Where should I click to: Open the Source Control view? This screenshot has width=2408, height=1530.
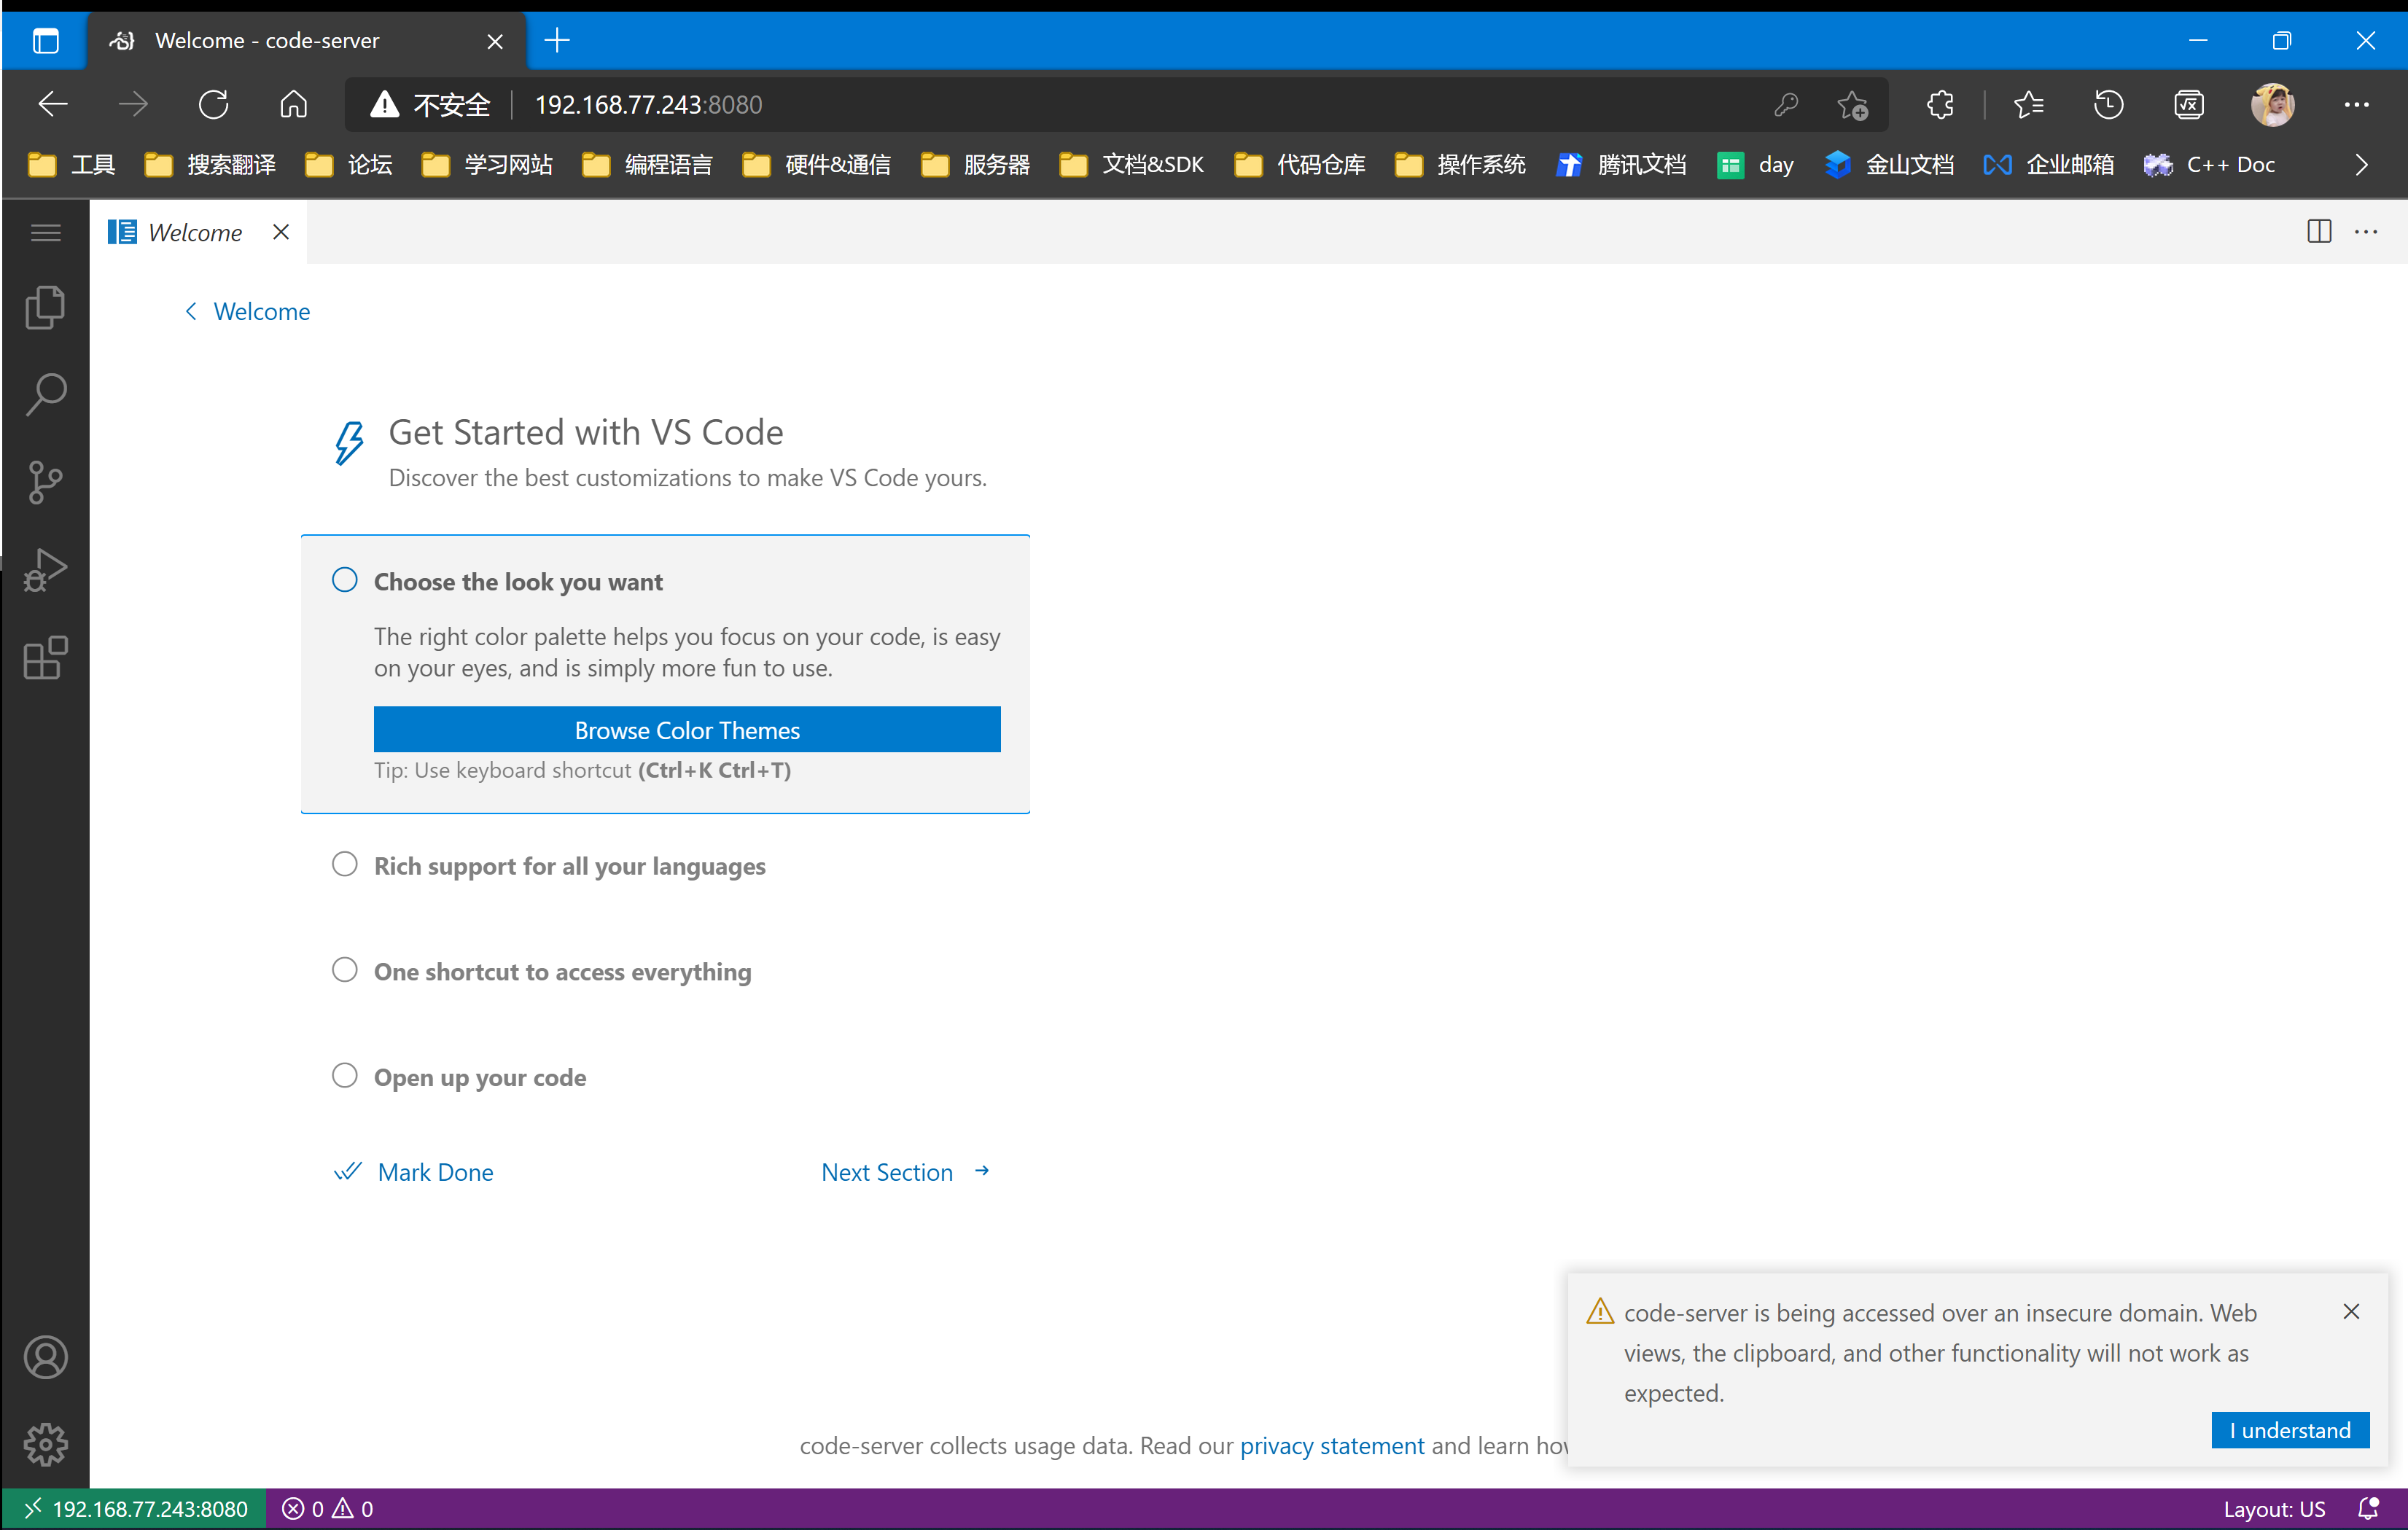[45, 482]
